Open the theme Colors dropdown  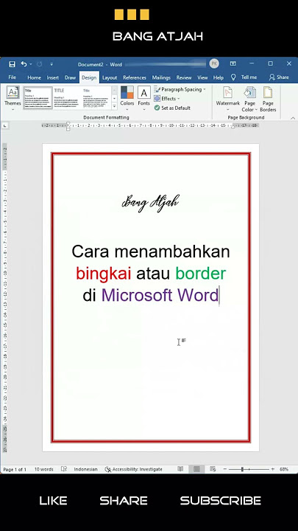click(x=127, y=98)
